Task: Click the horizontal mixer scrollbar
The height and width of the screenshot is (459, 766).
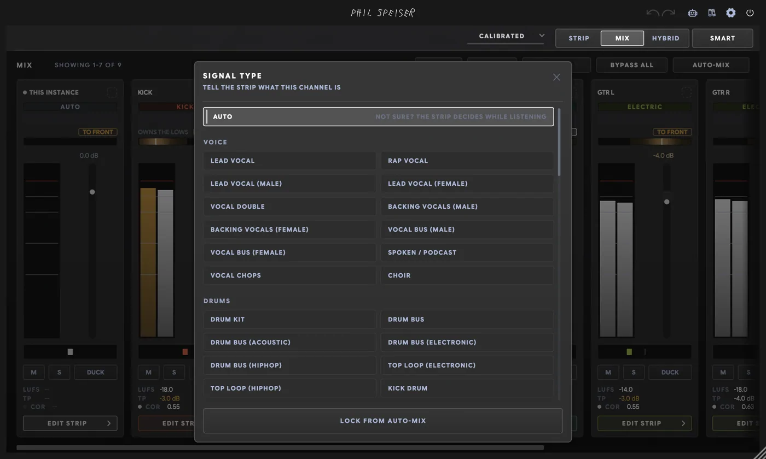Action: coord(280,447)
